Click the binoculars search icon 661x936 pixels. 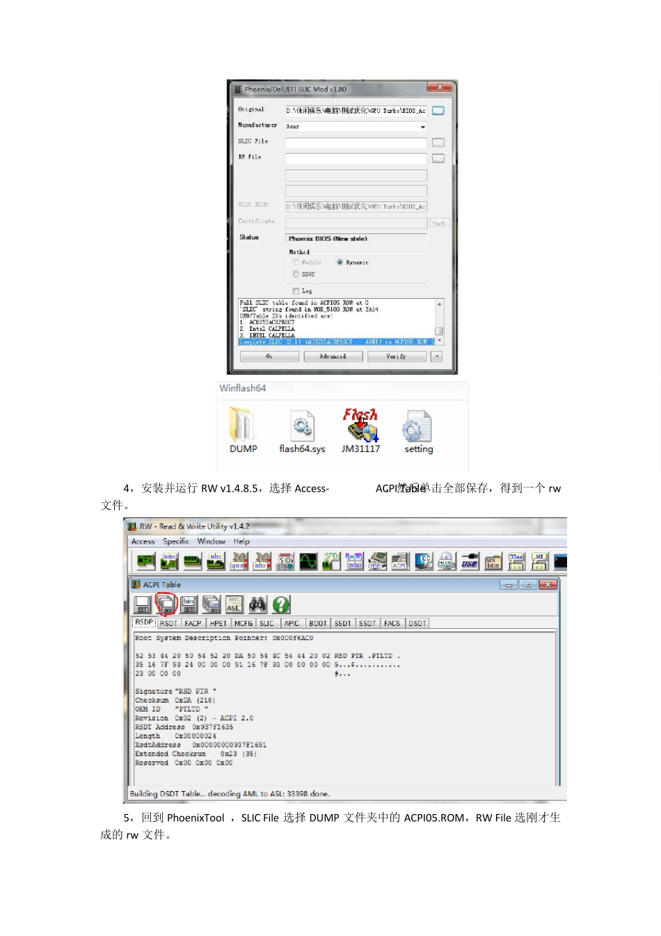[x=257, y=604]
